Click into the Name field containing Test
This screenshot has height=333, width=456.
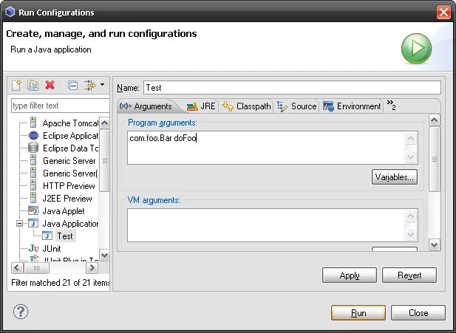point(292,87)
